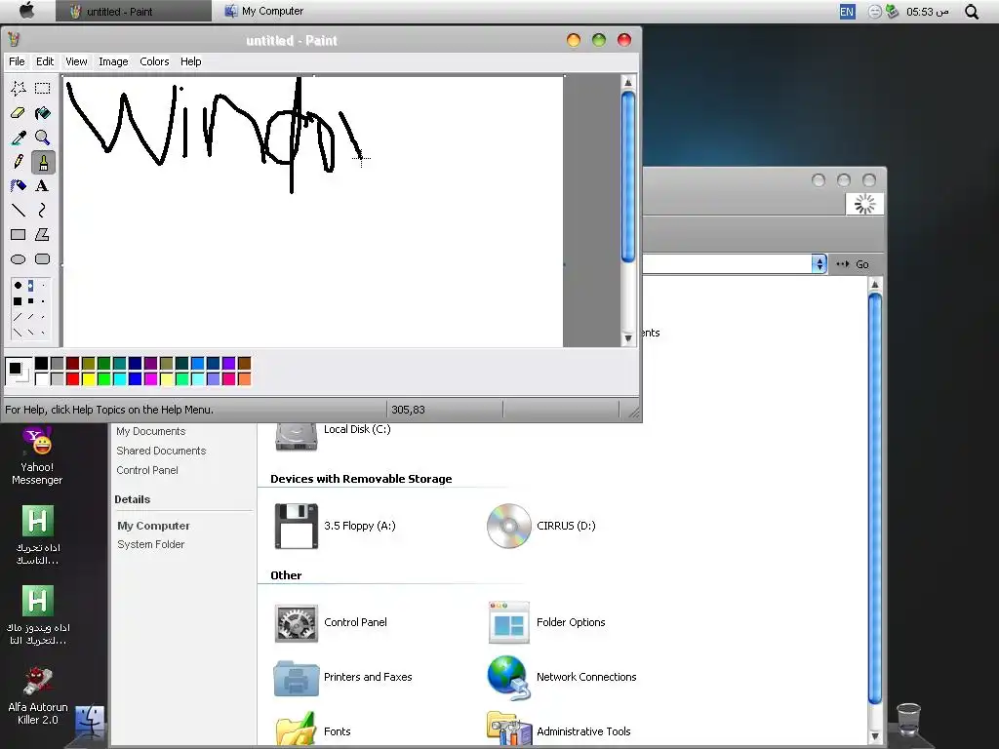Screen dimensions: 999x749
Task: Open the View menu in Paint
Action: click(76, 61)
